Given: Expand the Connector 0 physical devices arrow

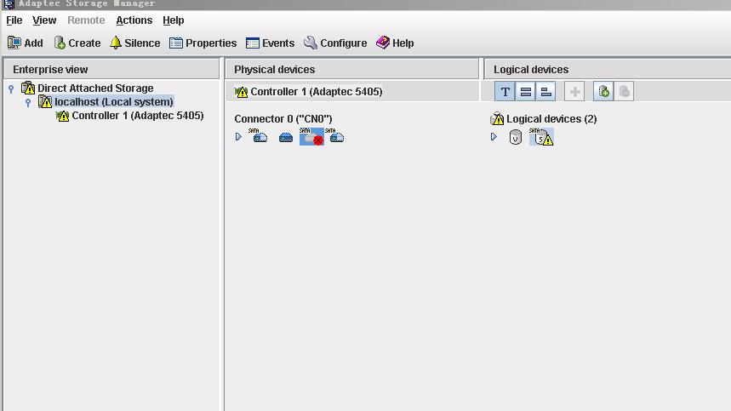Looking at the screenshot, I should click(x=238, y=136).
